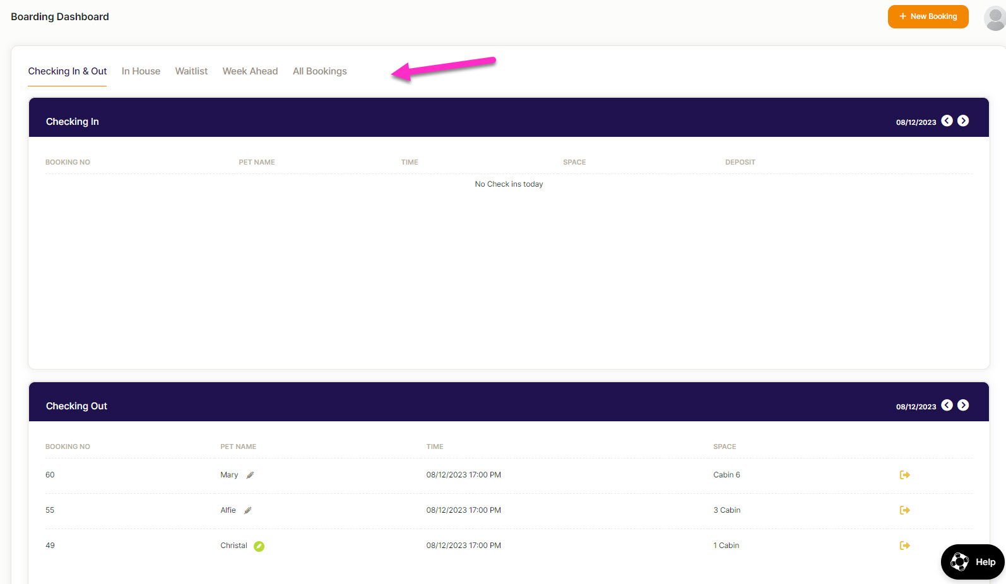Open the user profile avatar
1006x584 pixels.
(x=995, y=18)
